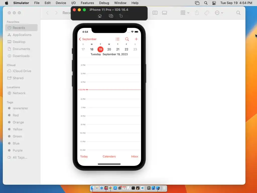Open Control Center in menu bar

pos(214,3)
